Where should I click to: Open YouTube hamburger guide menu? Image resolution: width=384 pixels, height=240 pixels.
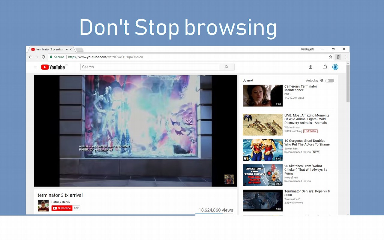pos(36,67)
